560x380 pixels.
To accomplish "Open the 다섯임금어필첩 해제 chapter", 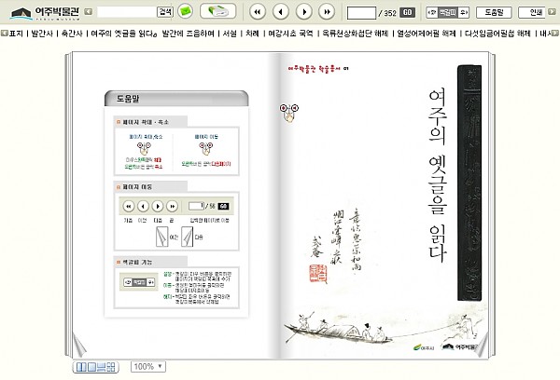I will 497,34.
